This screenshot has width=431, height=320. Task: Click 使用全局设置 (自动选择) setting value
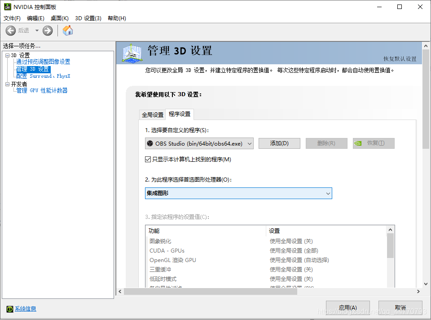pos(299,260)
